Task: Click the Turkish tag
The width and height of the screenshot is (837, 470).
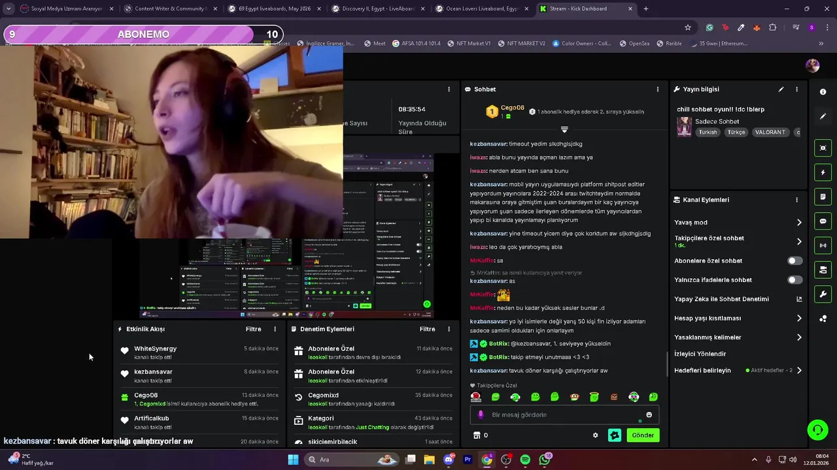Action: coord(708,132)
